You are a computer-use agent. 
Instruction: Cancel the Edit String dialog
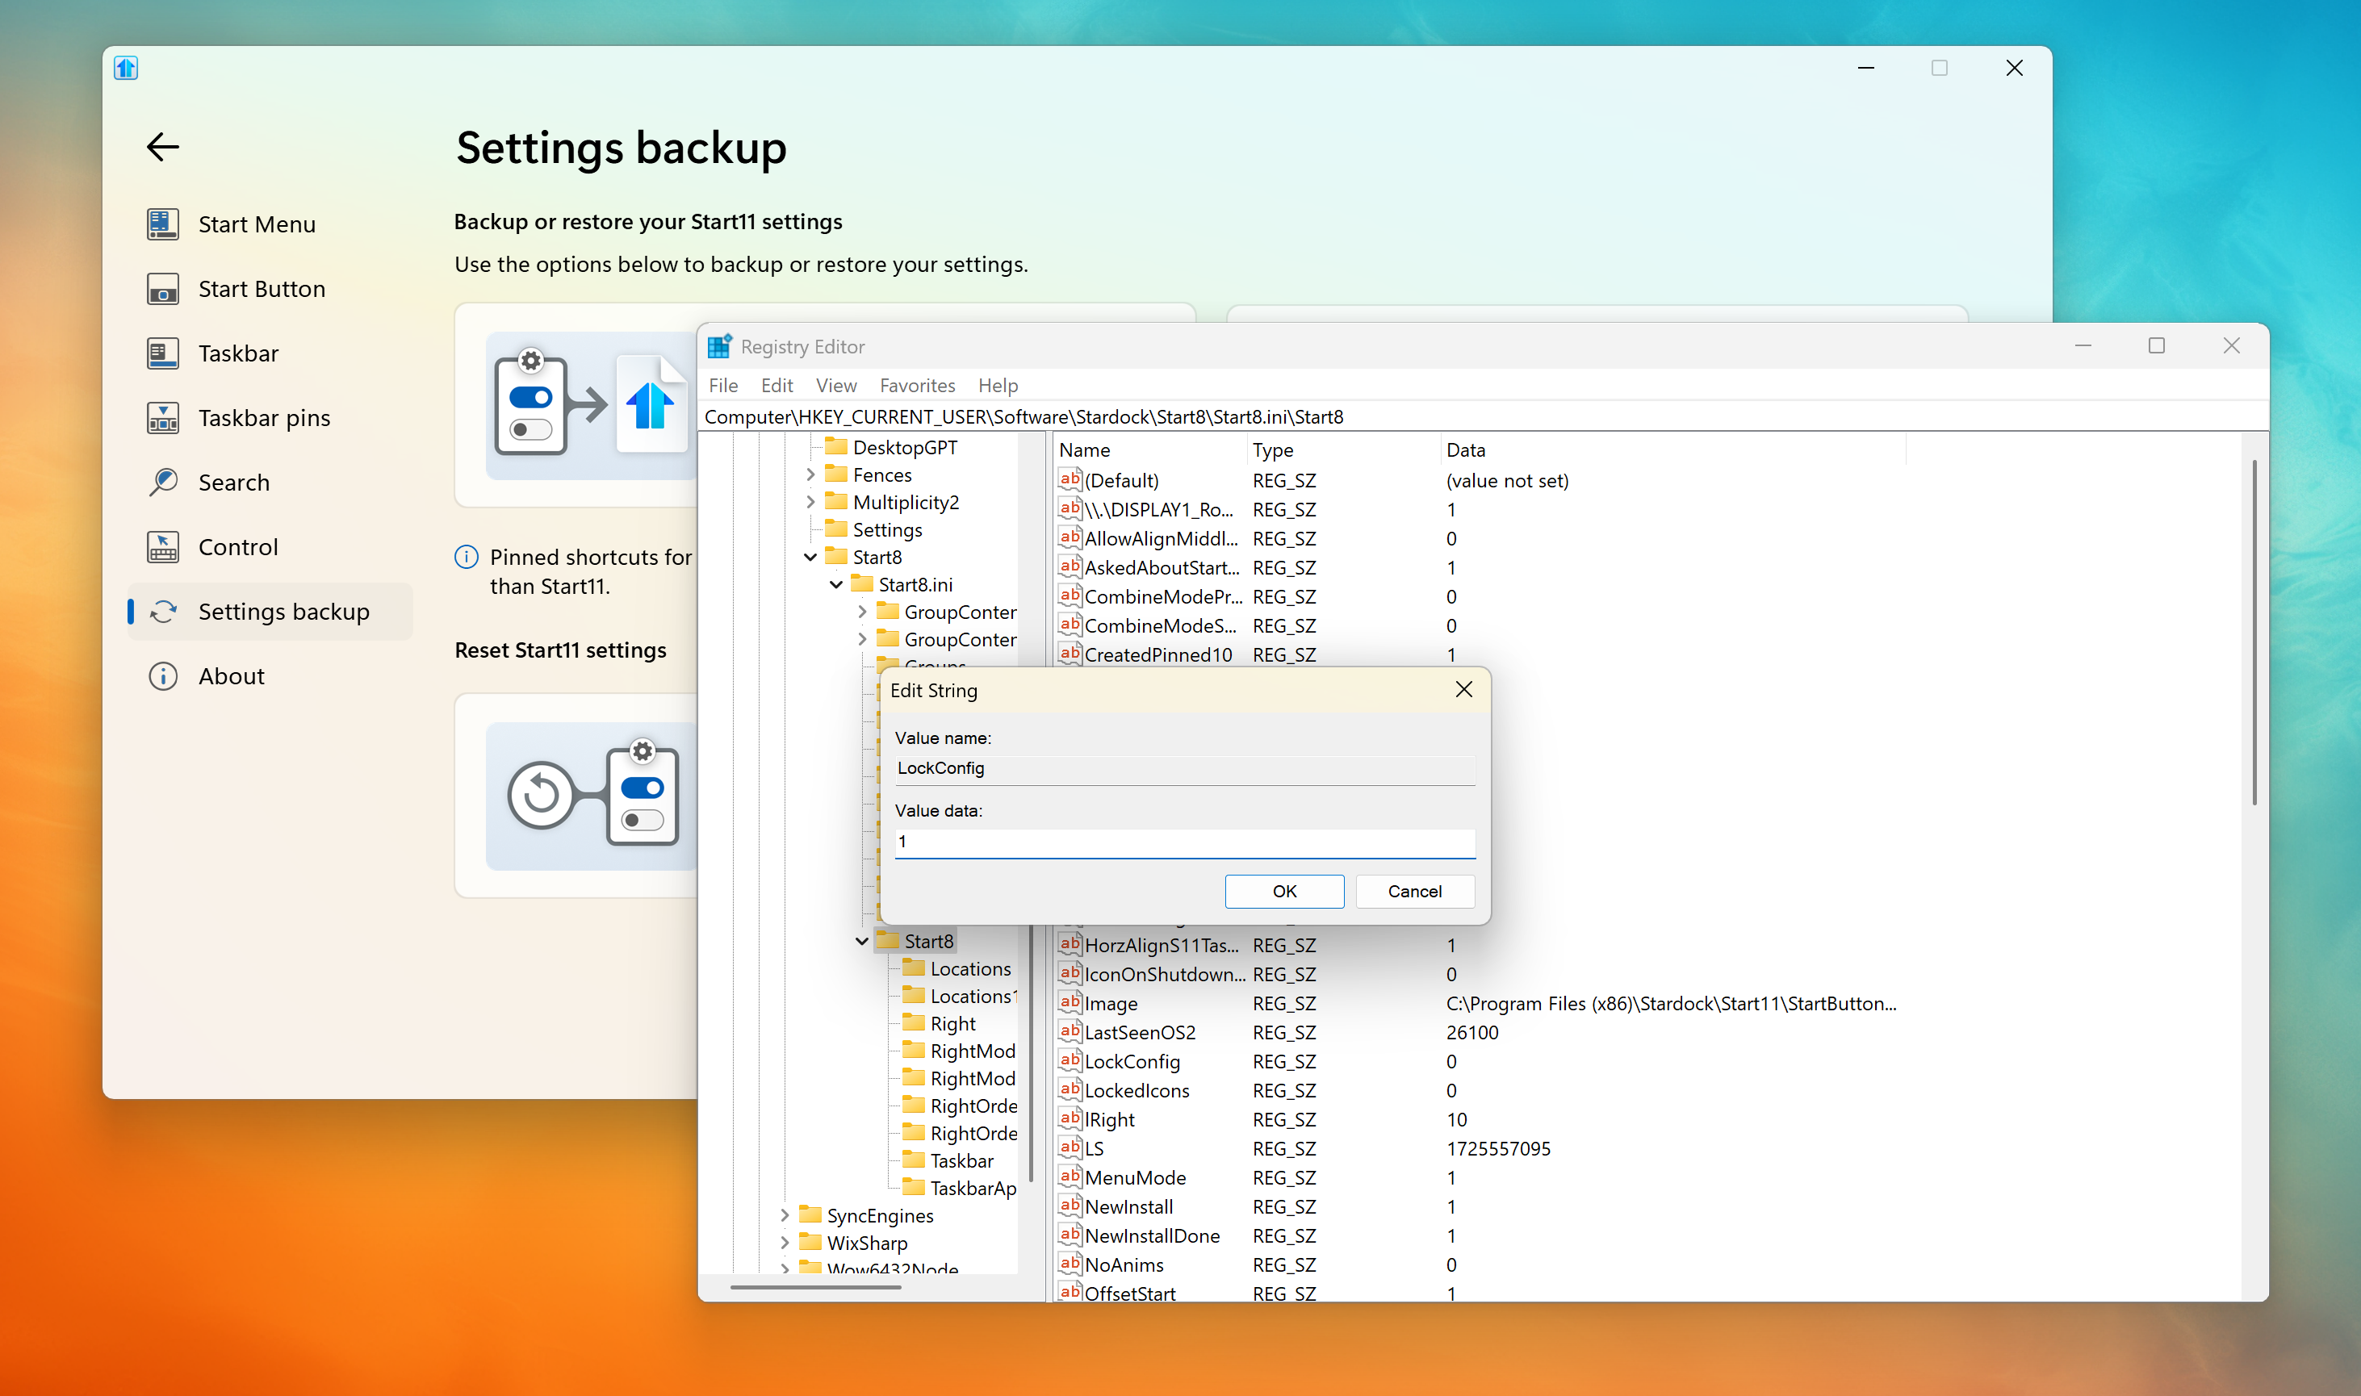coord(1413,891)
